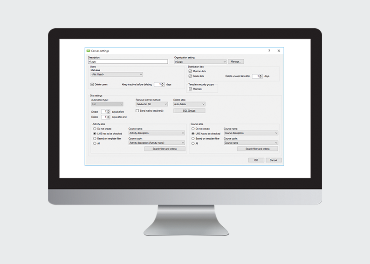370x264 pixels.
Task: Confirm settings with the OK button
Action: 256,160
